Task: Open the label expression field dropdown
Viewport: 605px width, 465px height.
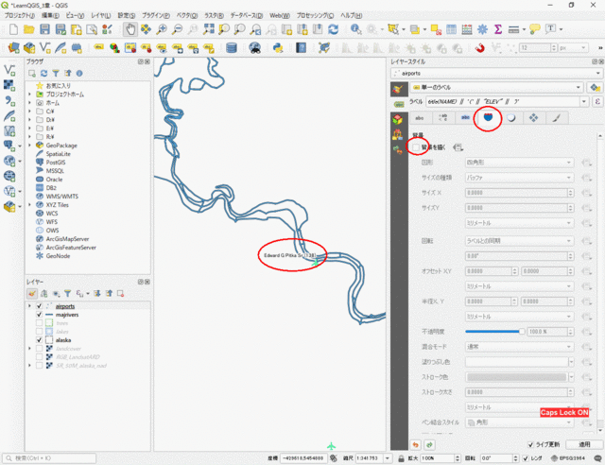Action: 584,102
